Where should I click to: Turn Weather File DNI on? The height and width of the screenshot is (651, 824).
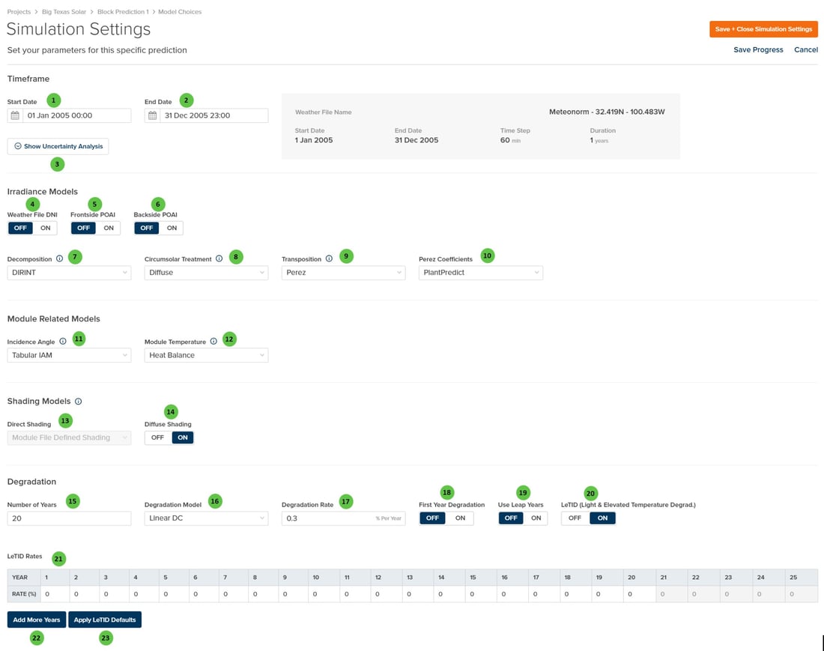point(45,228)
